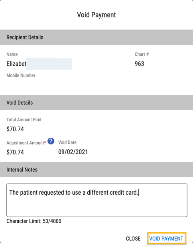Screen dimensions: 193x247
Task: Click the Character Limit 53/4000 counter
Action: tap(34, 221)
